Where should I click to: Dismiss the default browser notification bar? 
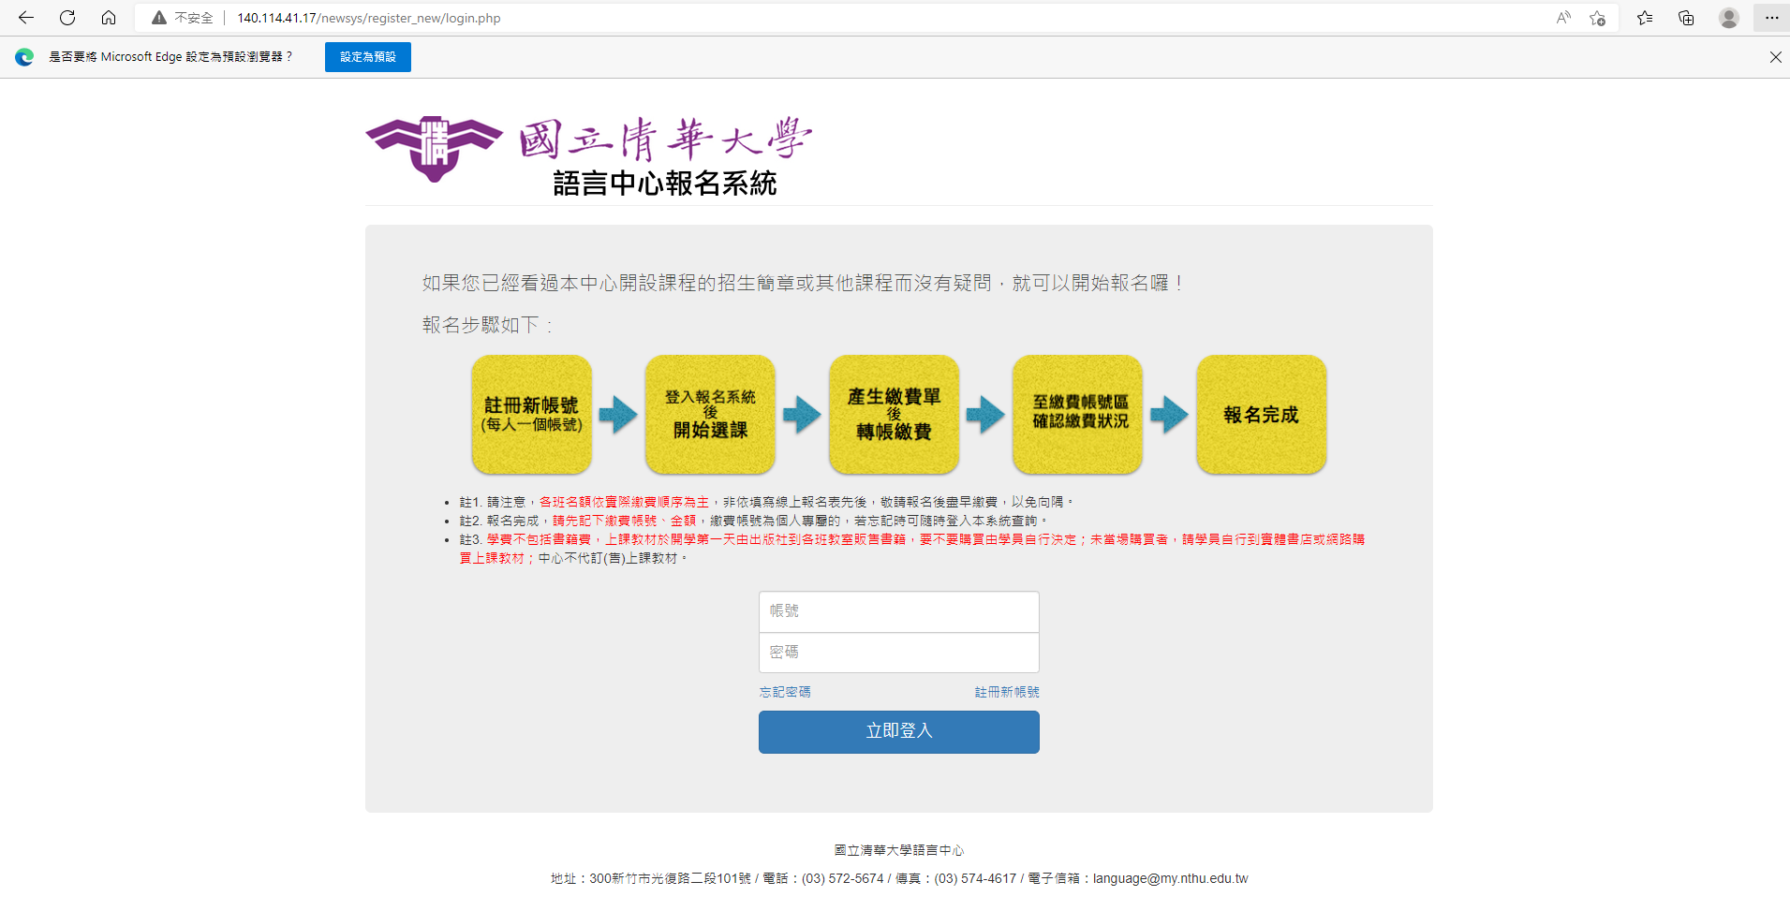[1775, 57]
